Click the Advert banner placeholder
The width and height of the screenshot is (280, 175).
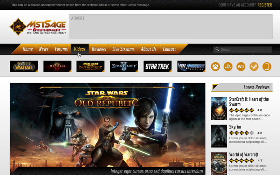[x=171, y=27]
